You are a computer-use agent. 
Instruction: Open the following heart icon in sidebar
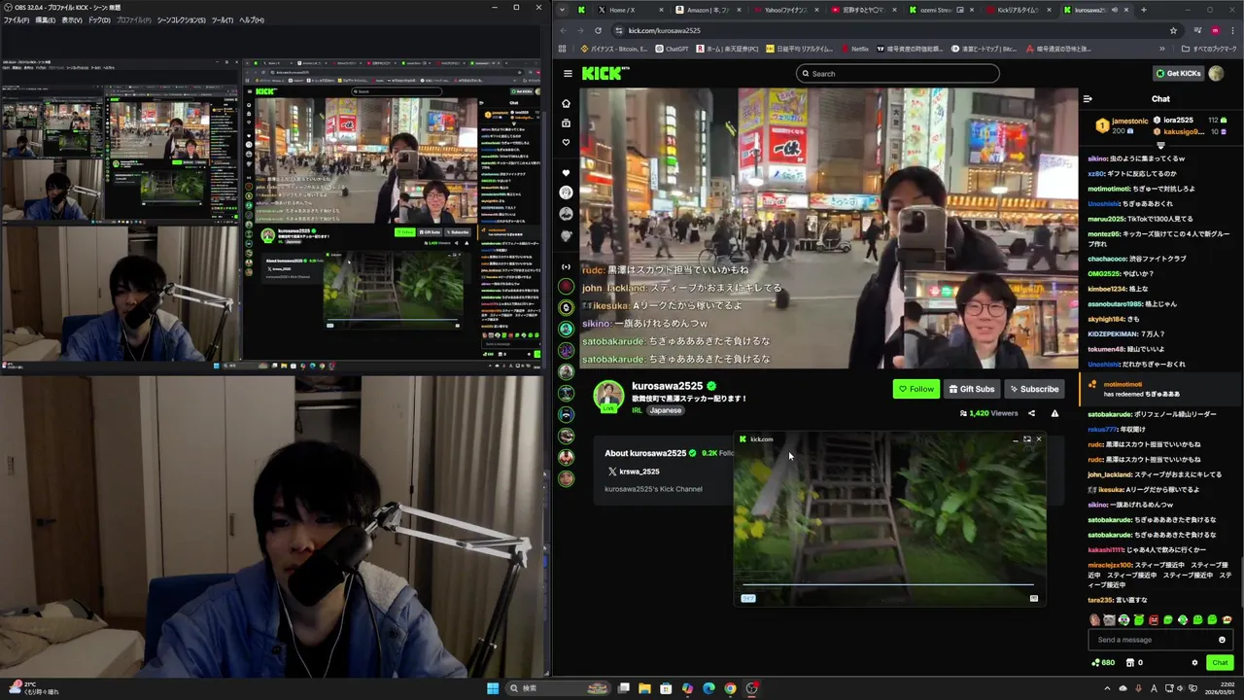click(x=567, y=142)
